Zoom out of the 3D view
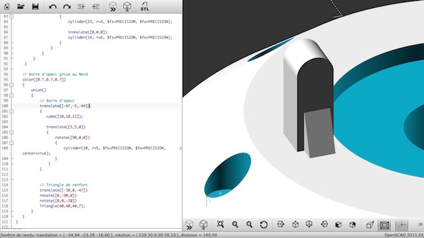Image resolution: width=424 pixels, height=238 pixels. point(249,224)
